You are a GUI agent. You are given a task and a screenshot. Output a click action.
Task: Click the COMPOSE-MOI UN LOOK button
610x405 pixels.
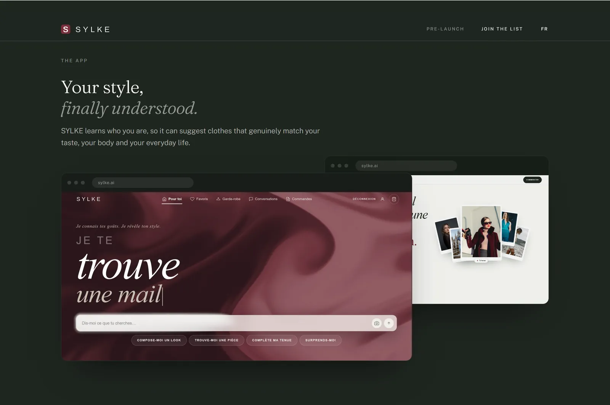[x=159, y=340]
